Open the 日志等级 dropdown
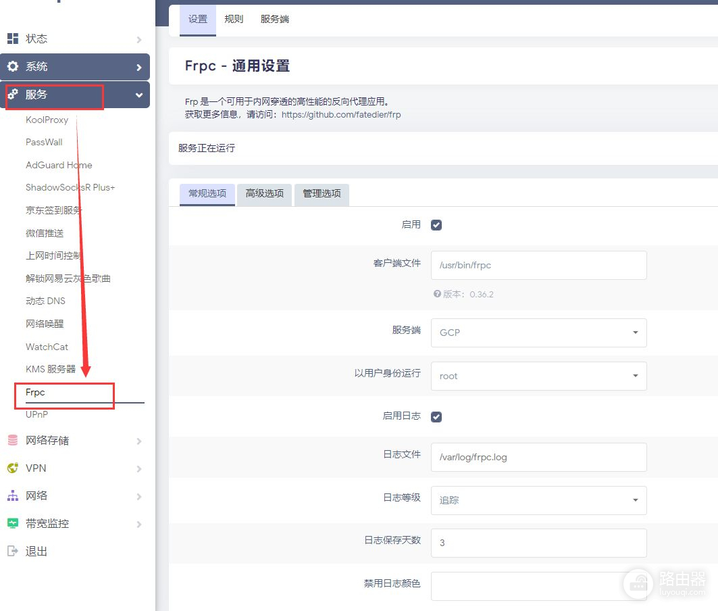The image size is (718, 611). tap(538, 500)
